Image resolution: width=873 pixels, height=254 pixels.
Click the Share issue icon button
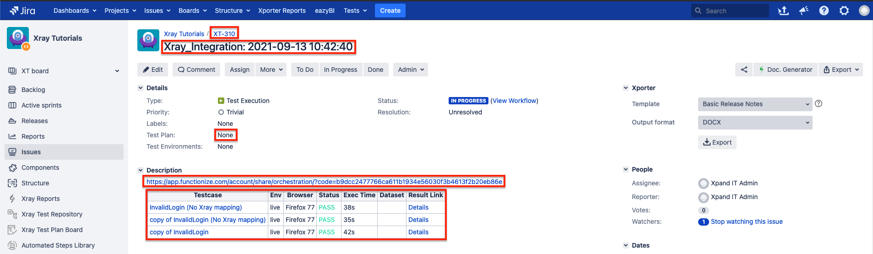744,70
